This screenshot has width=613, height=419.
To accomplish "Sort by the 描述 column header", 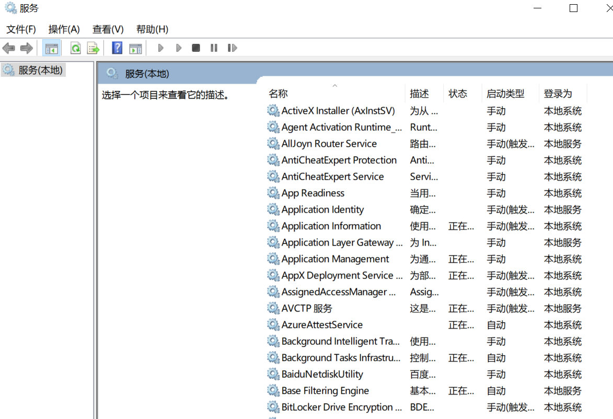I will click(x=424, y=94).
